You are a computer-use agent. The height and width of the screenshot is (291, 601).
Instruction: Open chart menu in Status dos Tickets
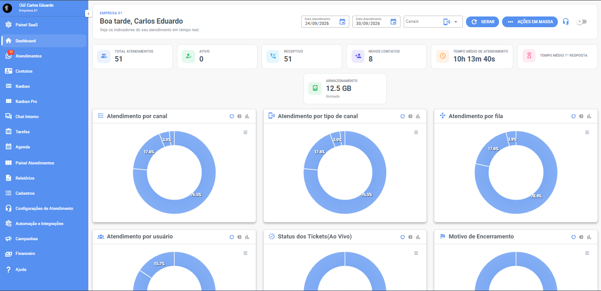click(416, 253)
